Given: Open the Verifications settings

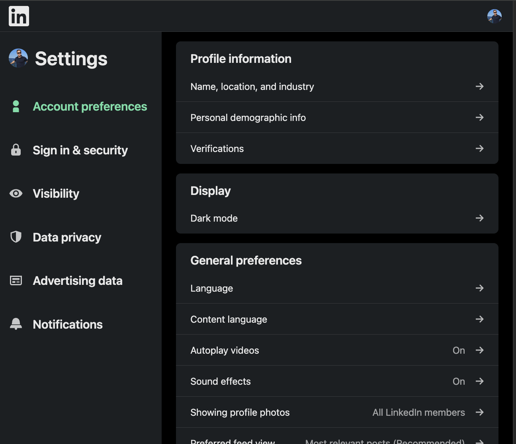Looking at the screenshot, I should 217,149.
